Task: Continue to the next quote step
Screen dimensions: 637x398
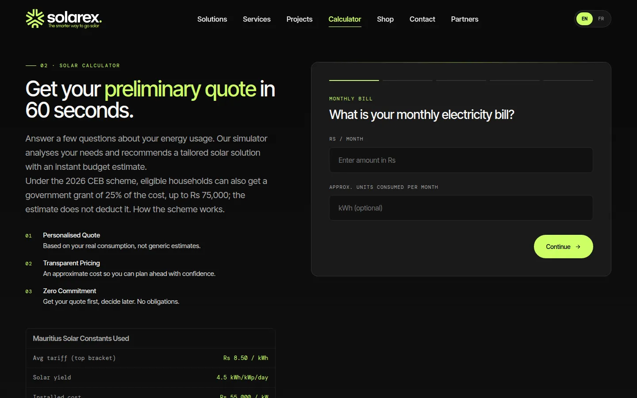Action: pyautogui.click(x=563, y=247)
